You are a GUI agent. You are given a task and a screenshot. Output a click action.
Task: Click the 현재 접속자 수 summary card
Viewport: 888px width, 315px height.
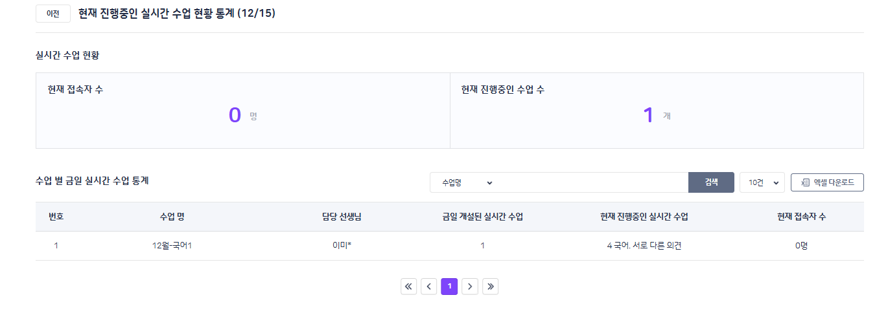pyautogui.click(x=242, y=111)
